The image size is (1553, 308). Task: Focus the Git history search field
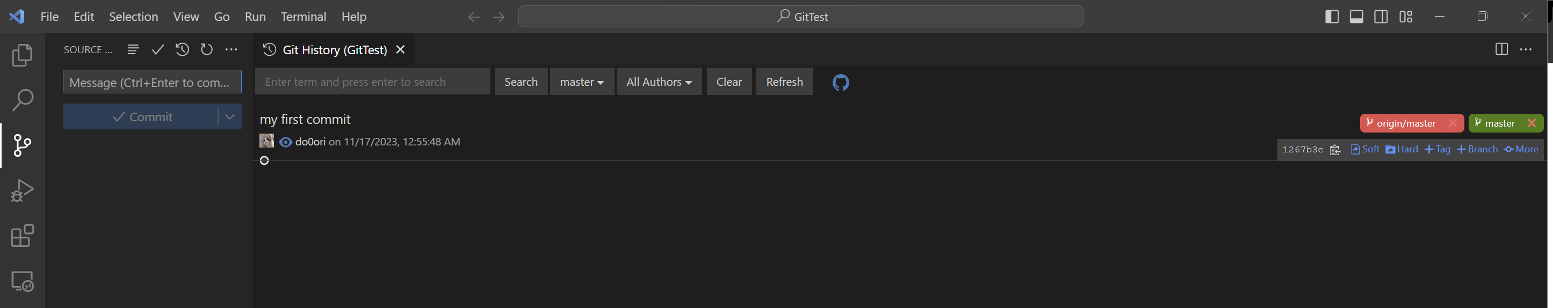tap(373, 82)
